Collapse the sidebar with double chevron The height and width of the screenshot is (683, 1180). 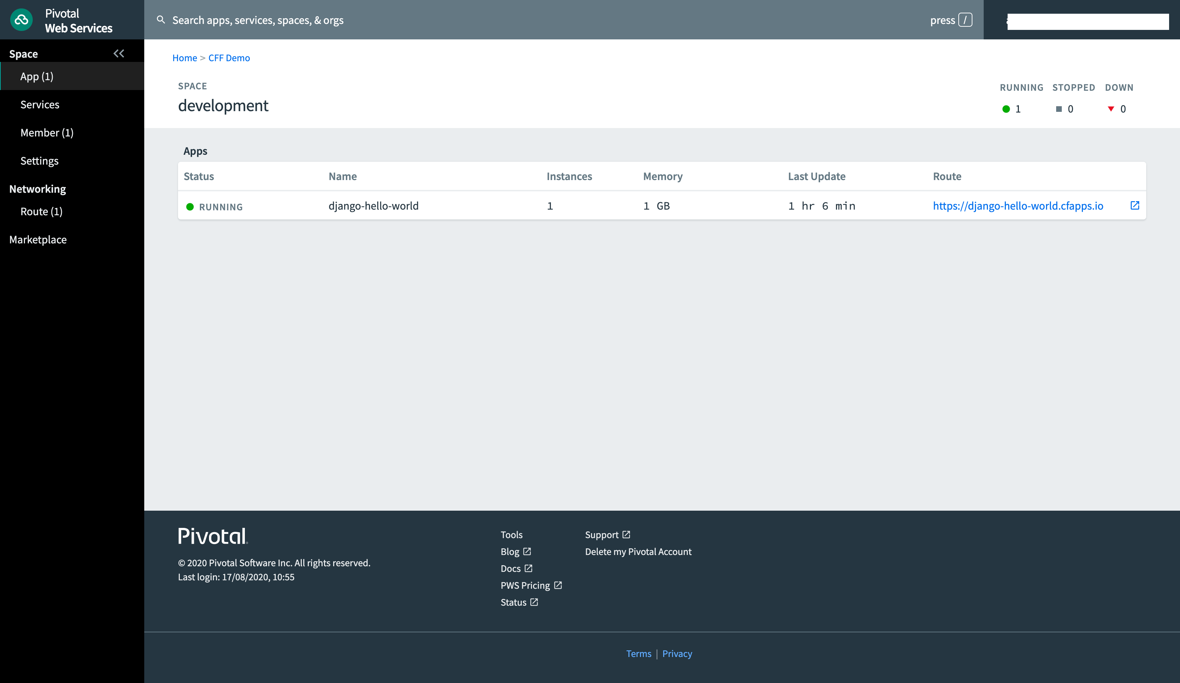(x=119, y=53)
